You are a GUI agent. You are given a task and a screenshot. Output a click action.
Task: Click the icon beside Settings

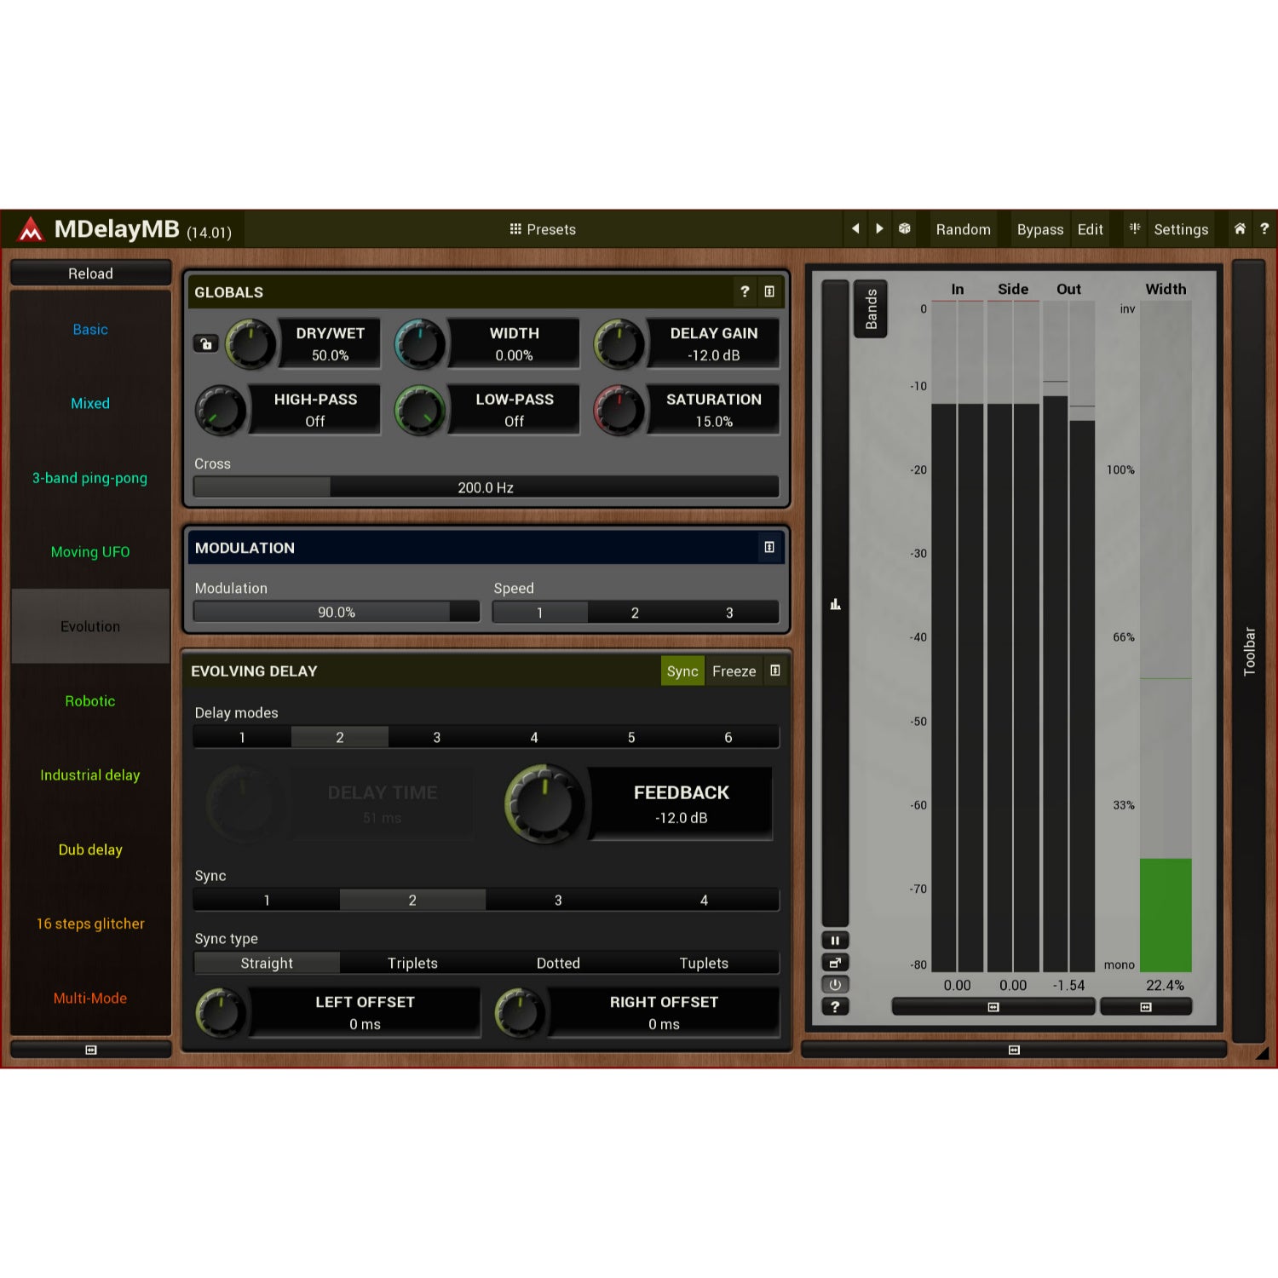pyautogui.click(x=1135, y=228)
